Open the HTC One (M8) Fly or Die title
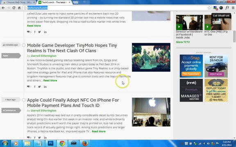236x147 pixels. pyautogui.click(x=216, y=33)
